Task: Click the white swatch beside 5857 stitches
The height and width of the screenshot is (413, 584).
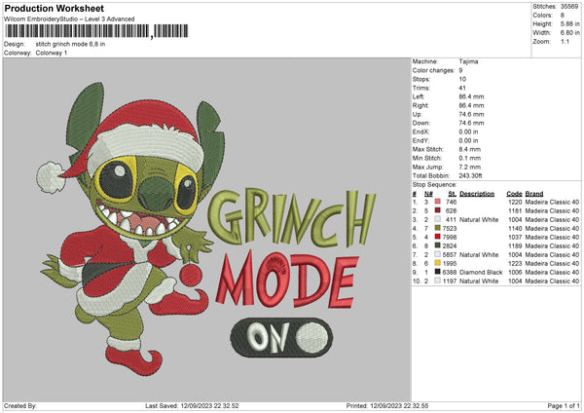Action: [438, 254]
